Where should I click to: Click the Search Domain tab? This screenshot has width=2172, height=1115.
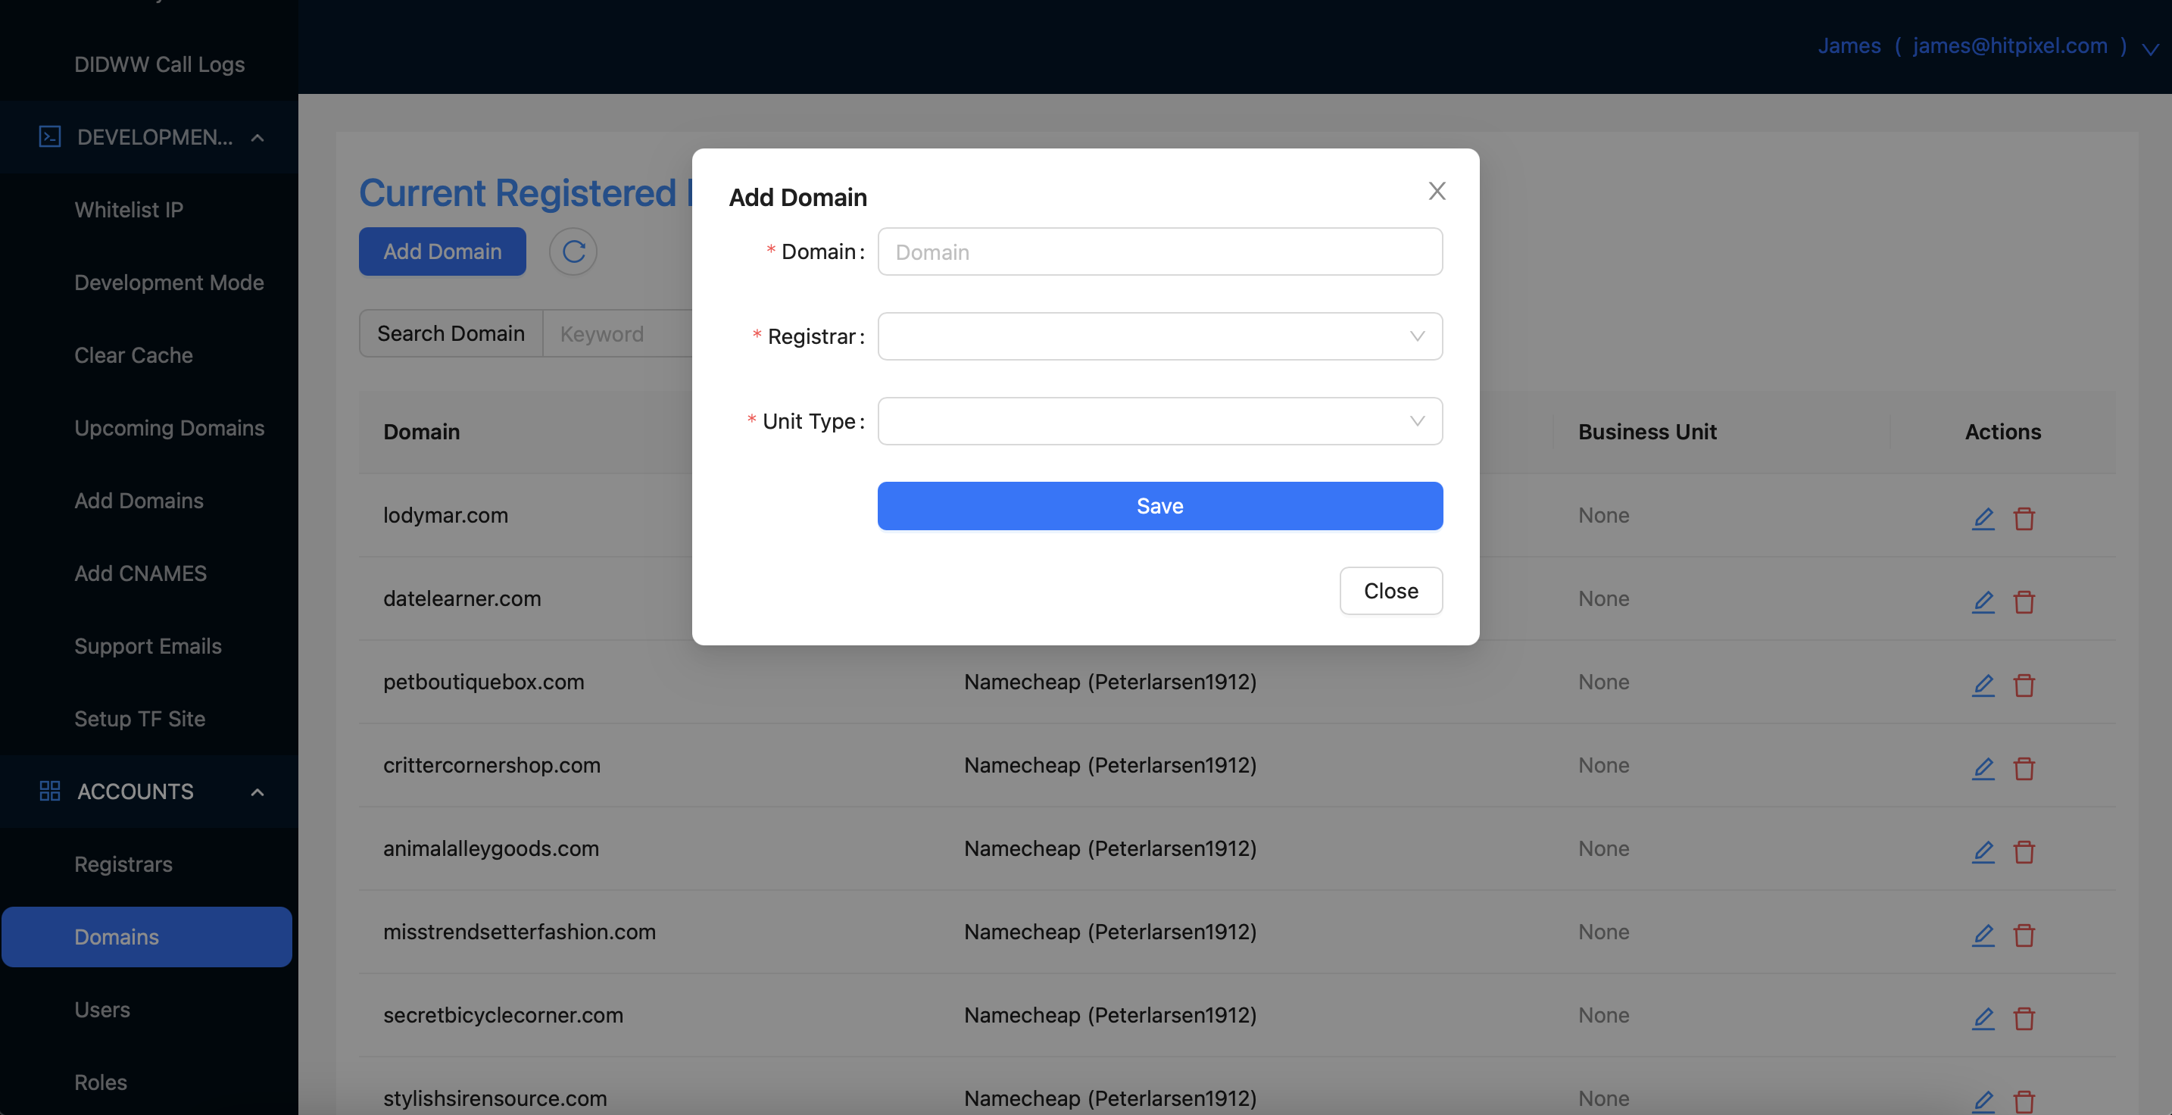click(451, 331)
